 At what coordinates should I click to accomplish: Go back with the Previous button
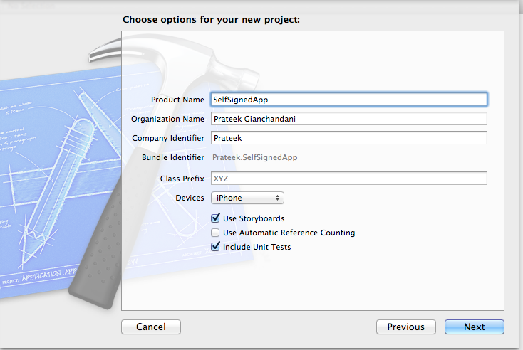[405, 327]
